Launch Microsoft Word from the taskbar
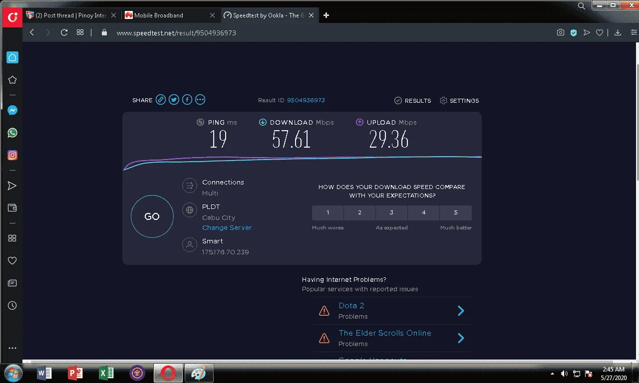The height and width of the screenshot is (383, 639). pyautogui.click(x=44, y=373)
